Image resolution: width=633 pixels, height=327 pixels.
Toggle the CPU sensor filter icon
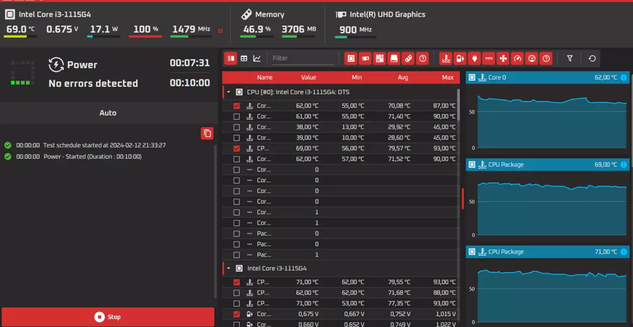tap(351, 58)
